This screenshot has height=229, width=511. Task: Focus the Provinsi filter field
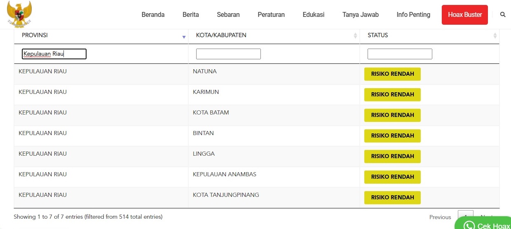[x=54, y=54]
